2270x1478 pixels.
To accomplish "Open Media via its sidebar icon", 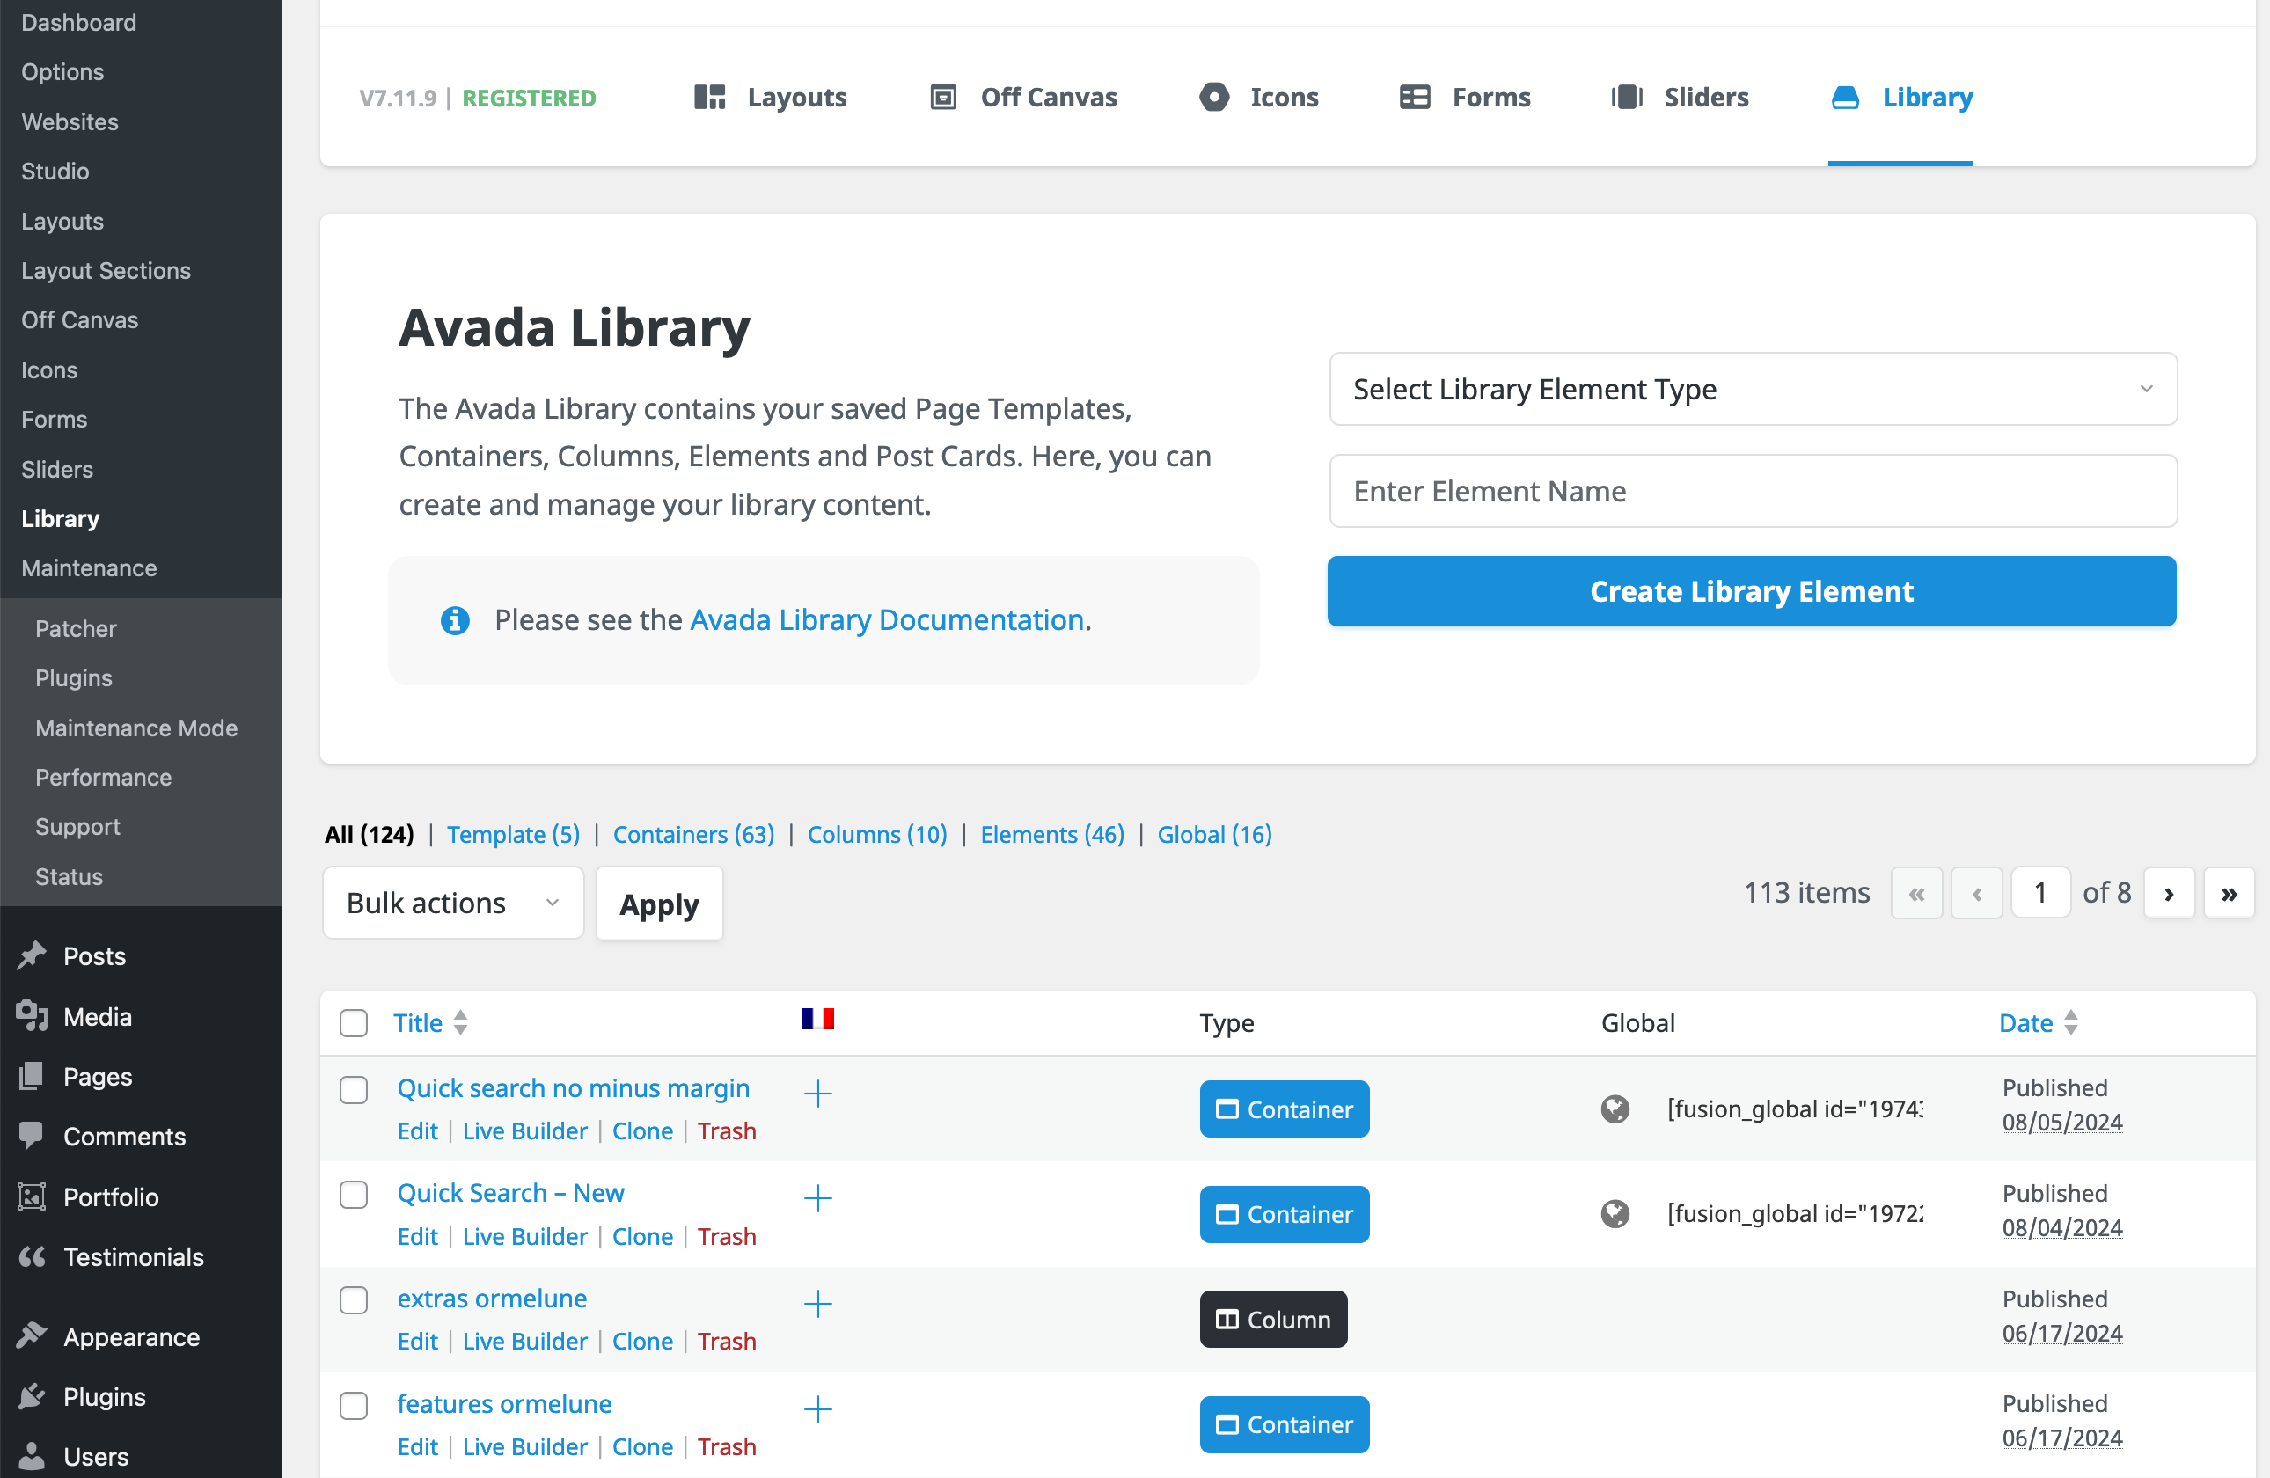I will point(32,1016).
